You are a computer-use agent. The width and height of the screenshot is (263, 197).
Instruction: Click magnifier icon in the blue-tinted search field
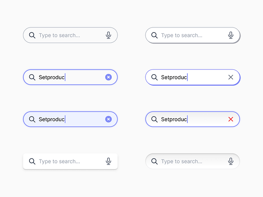click(32, 119)
